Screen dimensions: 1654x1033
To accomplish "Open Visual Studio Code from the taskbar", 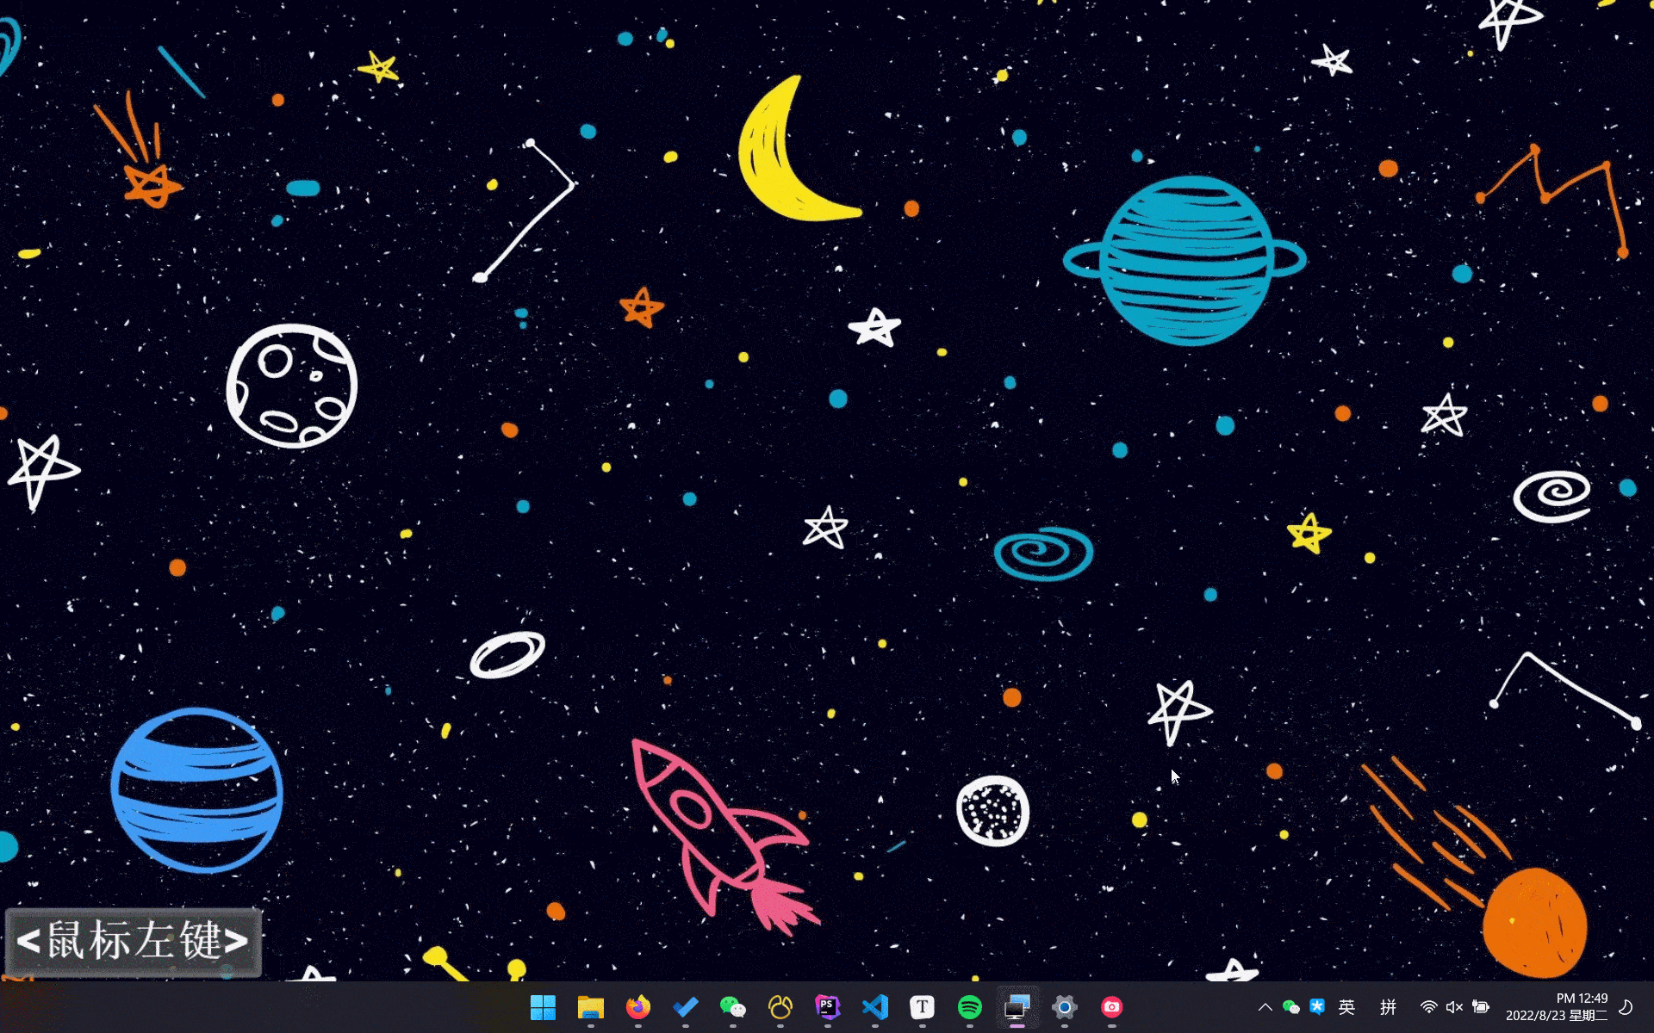I will pyautogui.click(x=875, y=1006).
